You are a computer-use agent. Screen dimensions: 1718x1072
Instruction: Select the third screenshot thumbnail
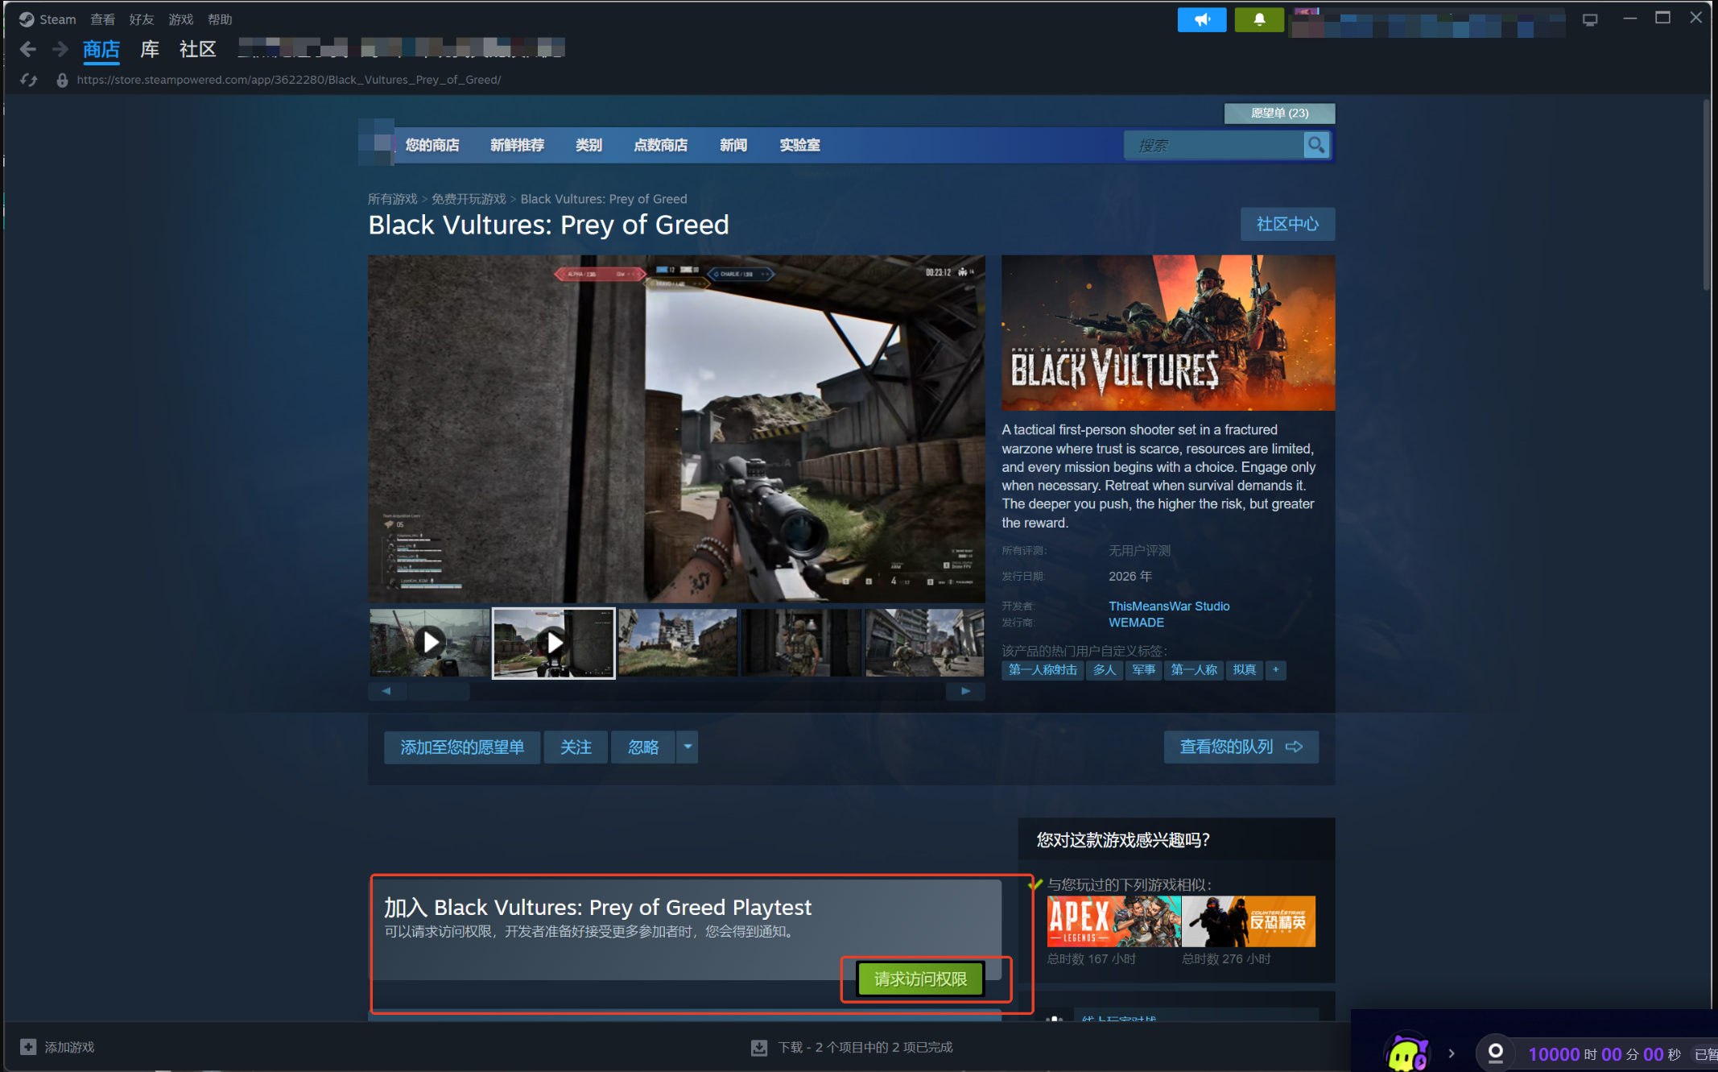pos(677,642)
